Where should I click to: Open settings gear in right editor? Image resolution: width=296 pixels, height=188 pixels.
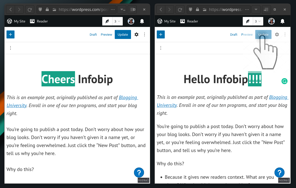277,34
